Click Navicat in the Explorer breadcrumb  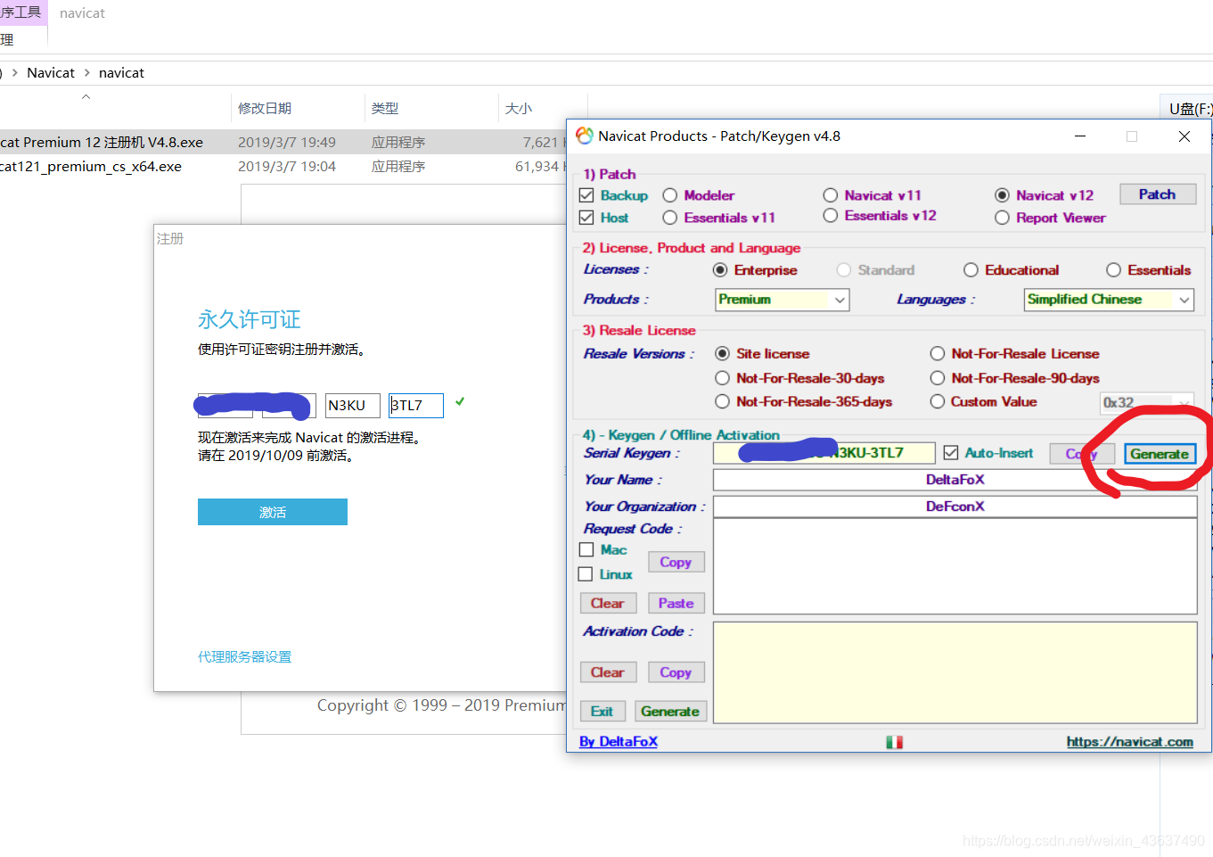(51, 73)
